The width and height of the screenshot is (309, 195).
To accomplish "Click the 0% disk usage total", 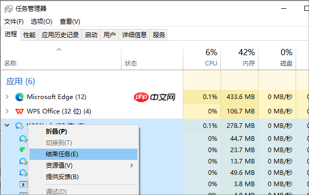I will tap(286, 52).
